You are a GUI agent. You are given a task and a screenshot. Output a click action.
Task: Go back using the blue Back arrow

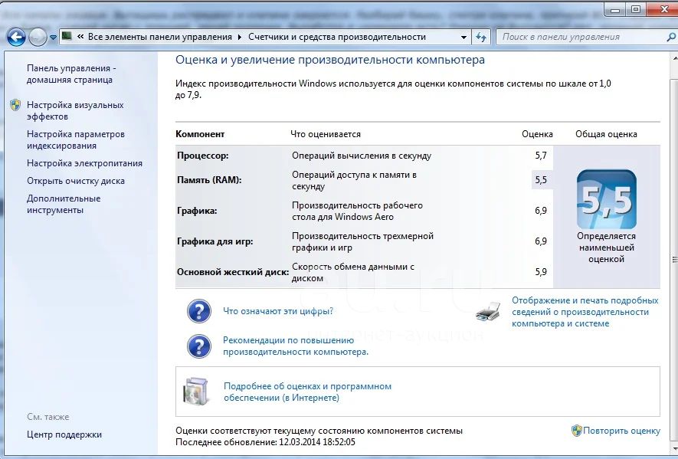(x=16, y=38)
